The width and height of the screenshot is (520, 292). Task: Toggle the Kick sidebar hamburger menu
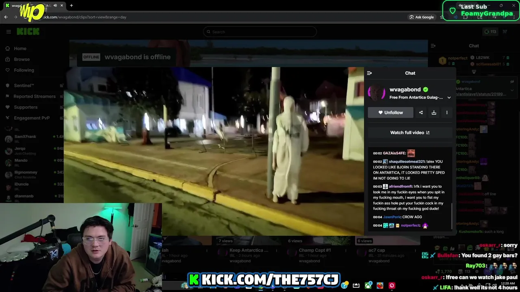click(x=9, y=32)
